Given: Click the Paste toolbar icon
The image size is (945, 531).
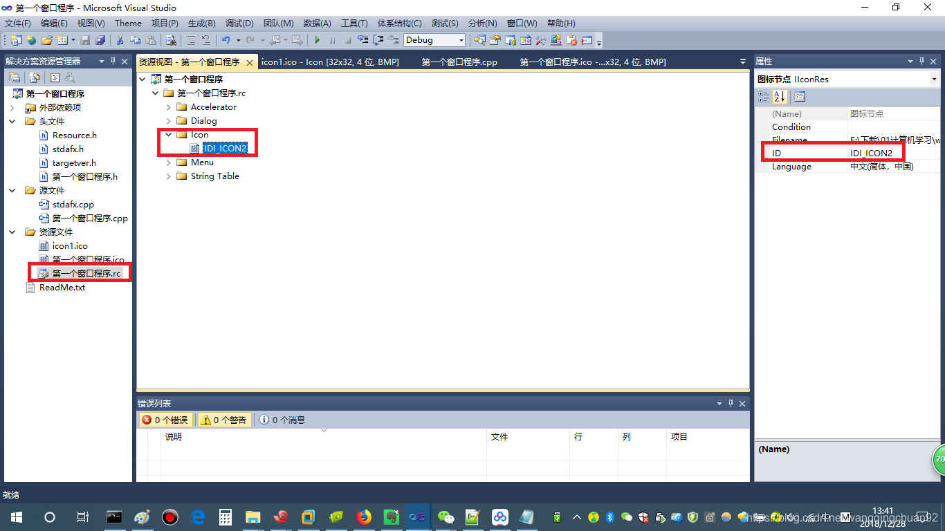Looking at the screenshot, I should [151, 40].
